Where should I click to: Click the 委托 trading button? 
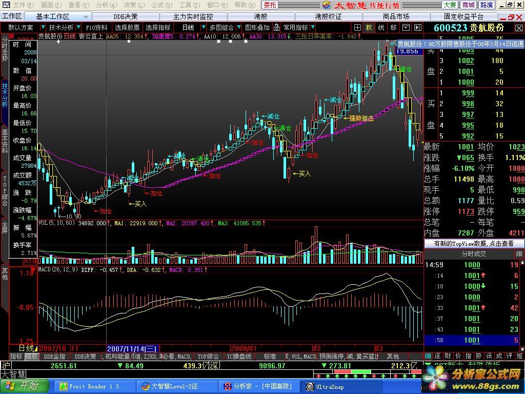[x=270, y=5]
